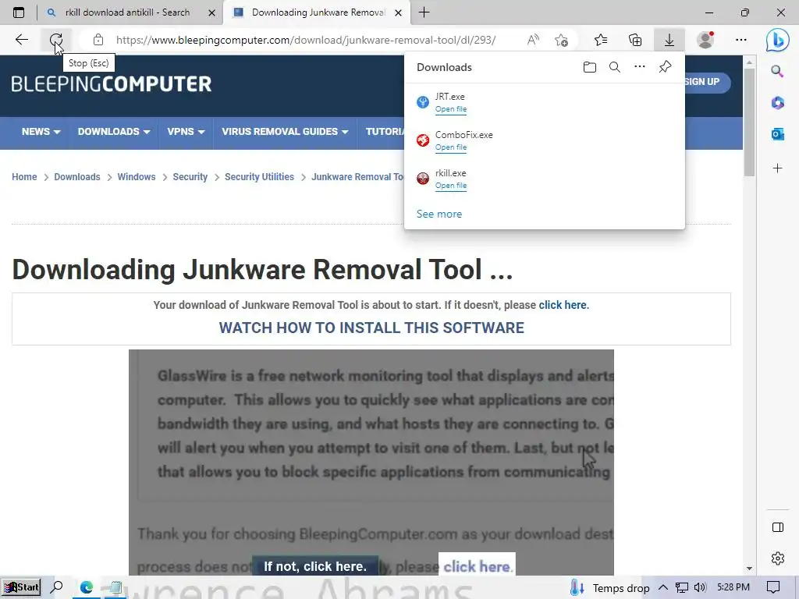Click the ComboFix.exe file icon

pyautogui.click(x=422, y=140)
